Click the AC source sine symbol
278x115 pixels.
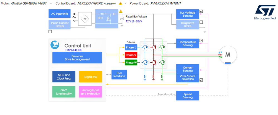tap(74, 17)
